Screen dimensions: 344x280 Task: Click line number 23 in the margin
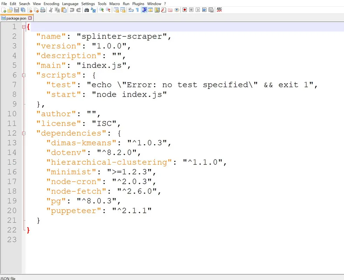click(x=12, y=239)
